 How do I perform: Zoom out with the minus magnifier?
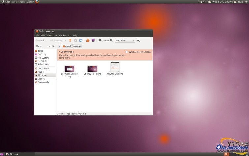tap(100, 40)
